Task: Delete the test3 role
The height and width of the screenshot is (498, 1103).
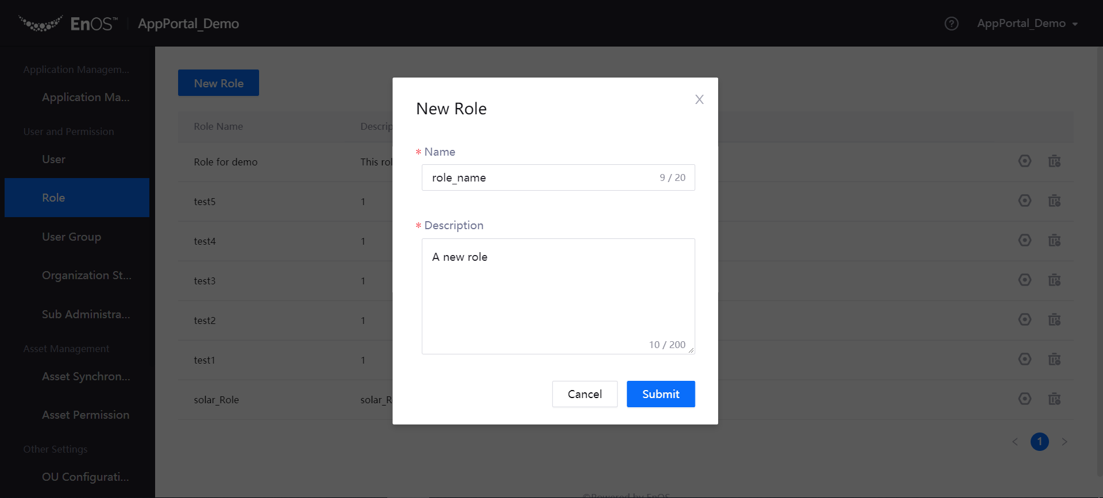Action: pyautogui.click(x=1054, y=280)
